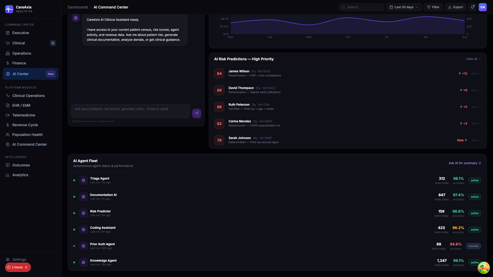493x277 pixels.
Task: Click the Clinical badge showing 12
Action: point(53,43)
